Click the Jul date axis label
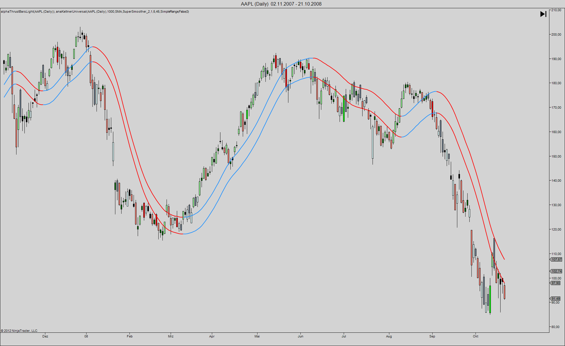 coord(344,336)
